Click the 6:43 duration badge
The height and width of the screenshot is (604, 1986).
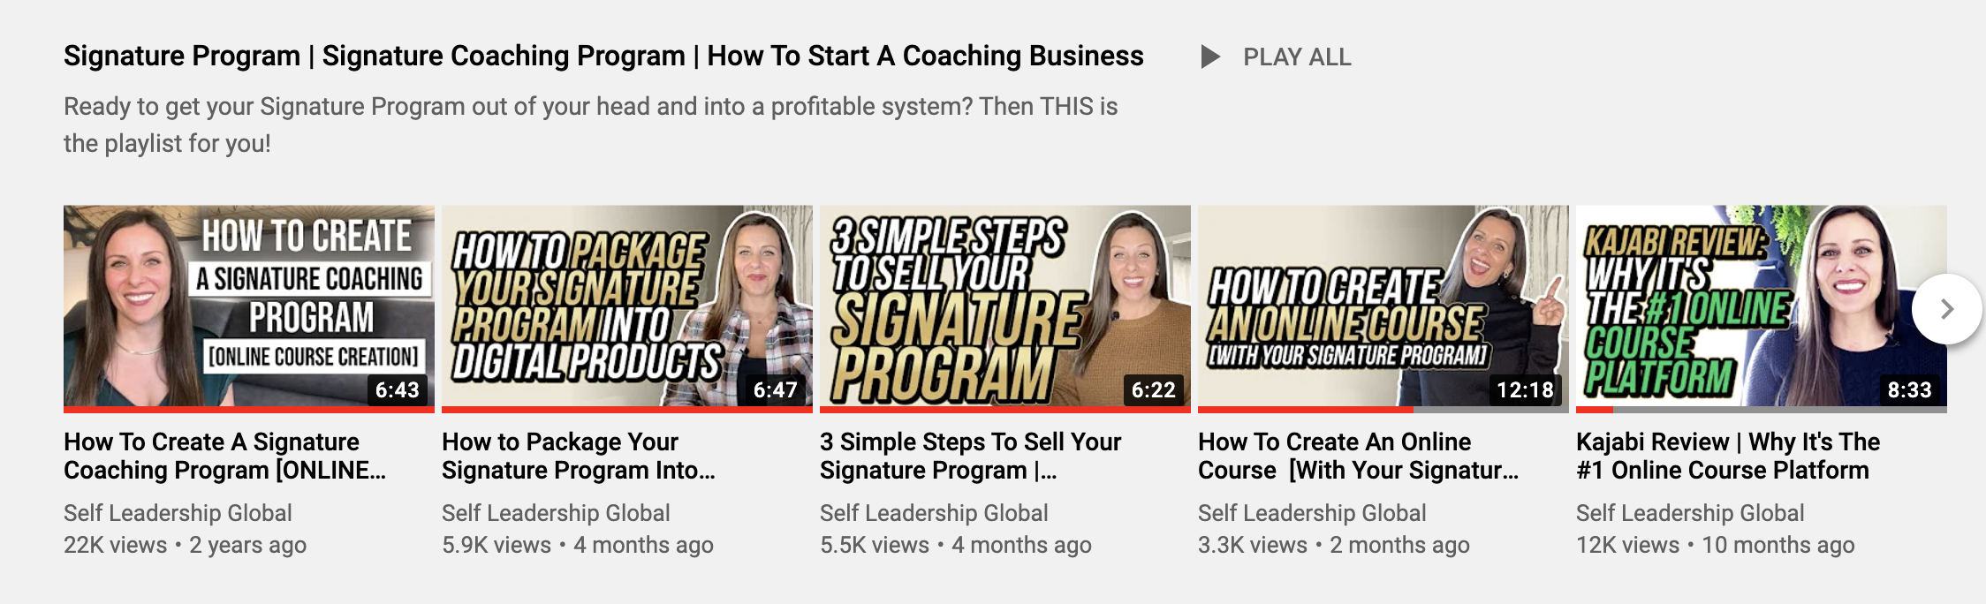(x=397, y=389)
